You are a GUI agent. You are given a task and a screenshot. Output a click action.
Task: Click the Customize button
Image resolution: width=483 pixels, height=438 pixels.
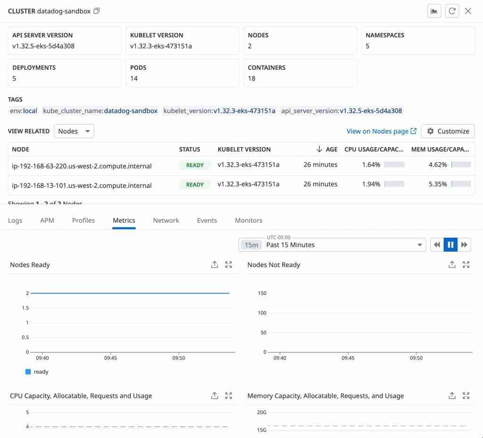pos(448,131)
